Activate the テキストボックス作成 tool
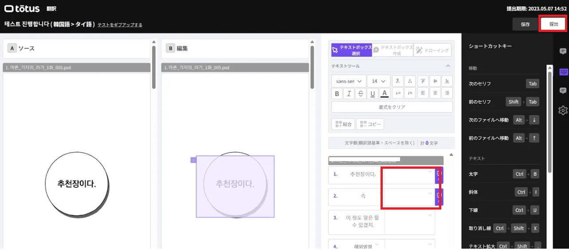This screenshot has width=569, height=250. coord(392,50)
